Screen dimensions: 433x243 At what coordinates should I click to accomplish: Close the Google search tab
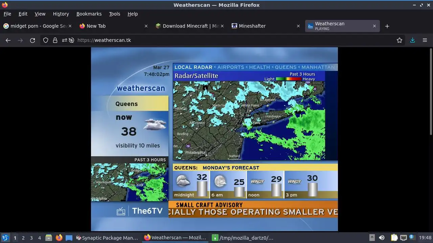(70, 26)
